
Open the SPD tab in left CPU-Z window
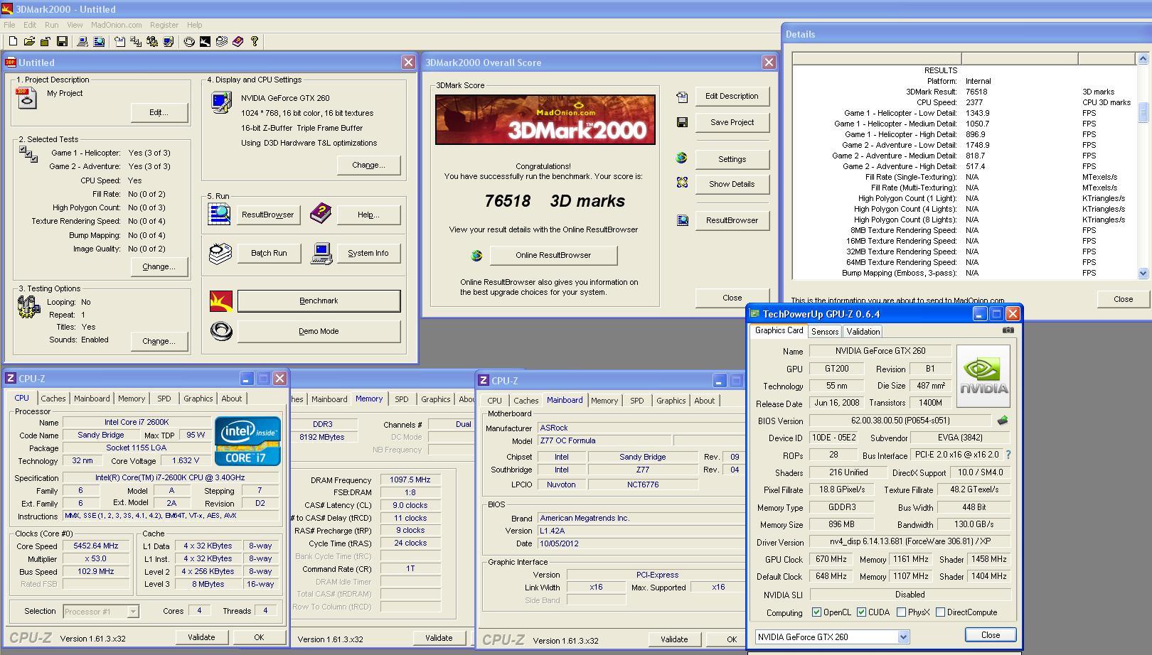click(164, 399)
